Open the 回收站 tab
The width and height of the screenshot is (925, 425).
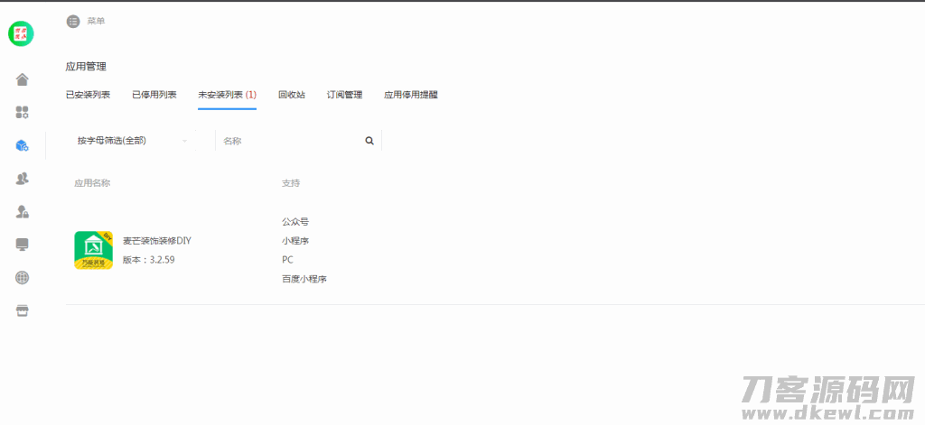point(291,95)
